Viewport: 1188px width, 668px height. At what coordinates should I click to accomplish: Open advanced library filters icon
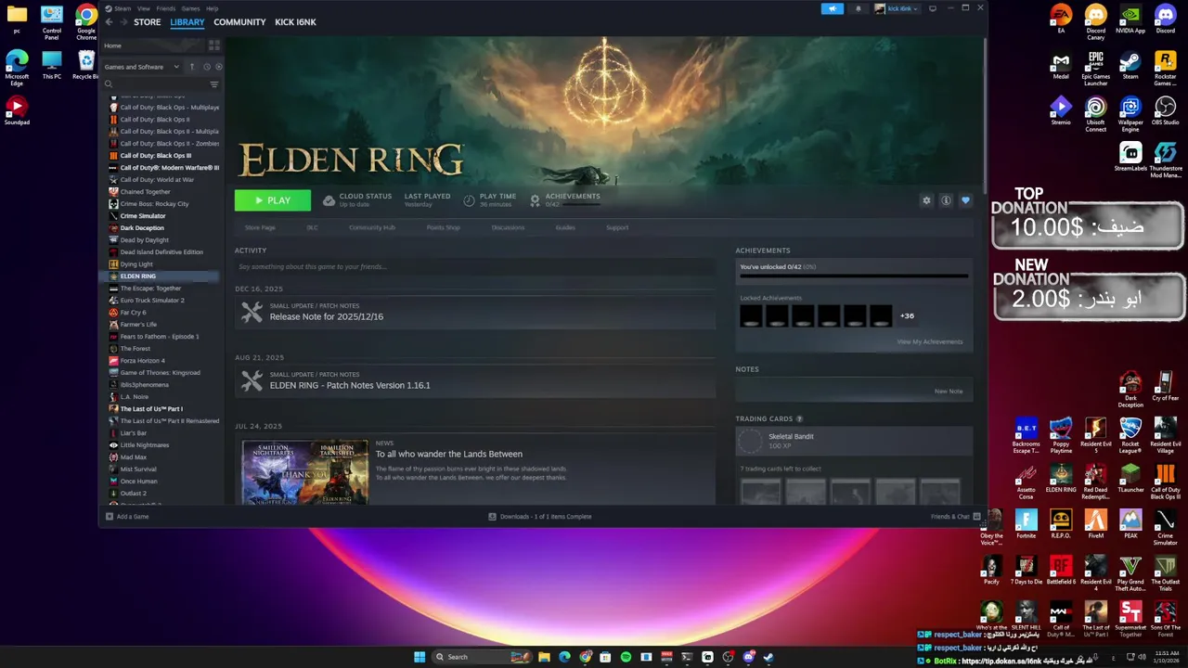click(214, 84)
